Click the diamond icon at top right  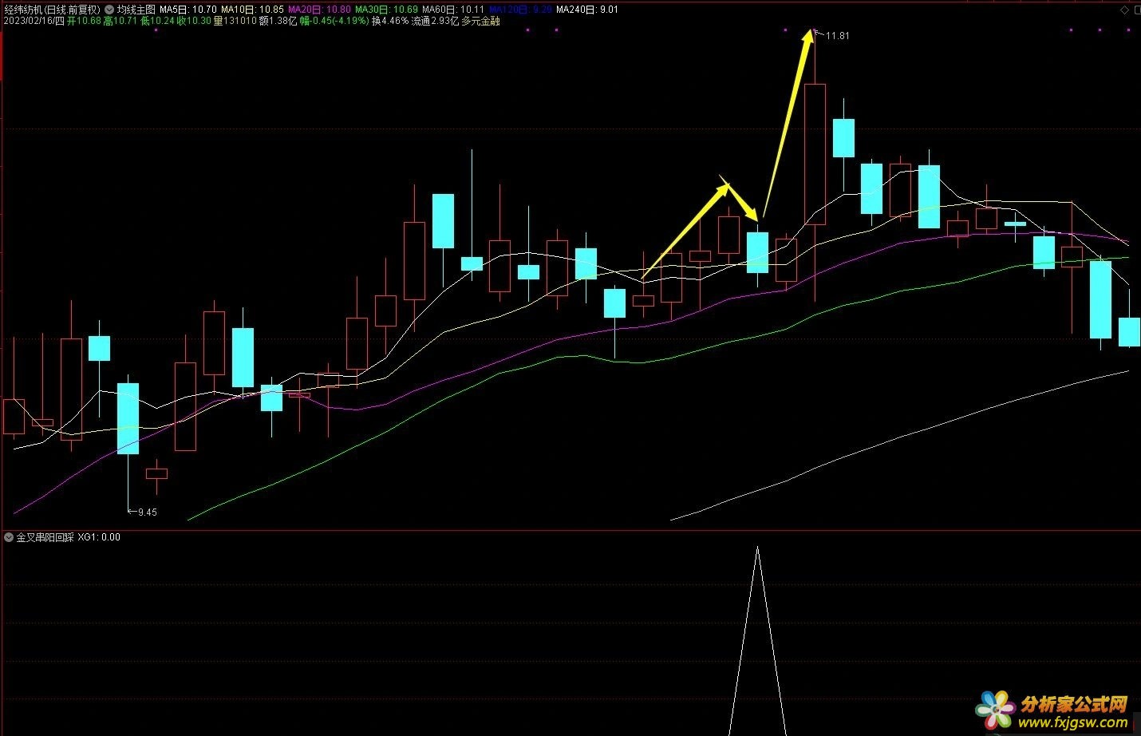pos(1126,10)
